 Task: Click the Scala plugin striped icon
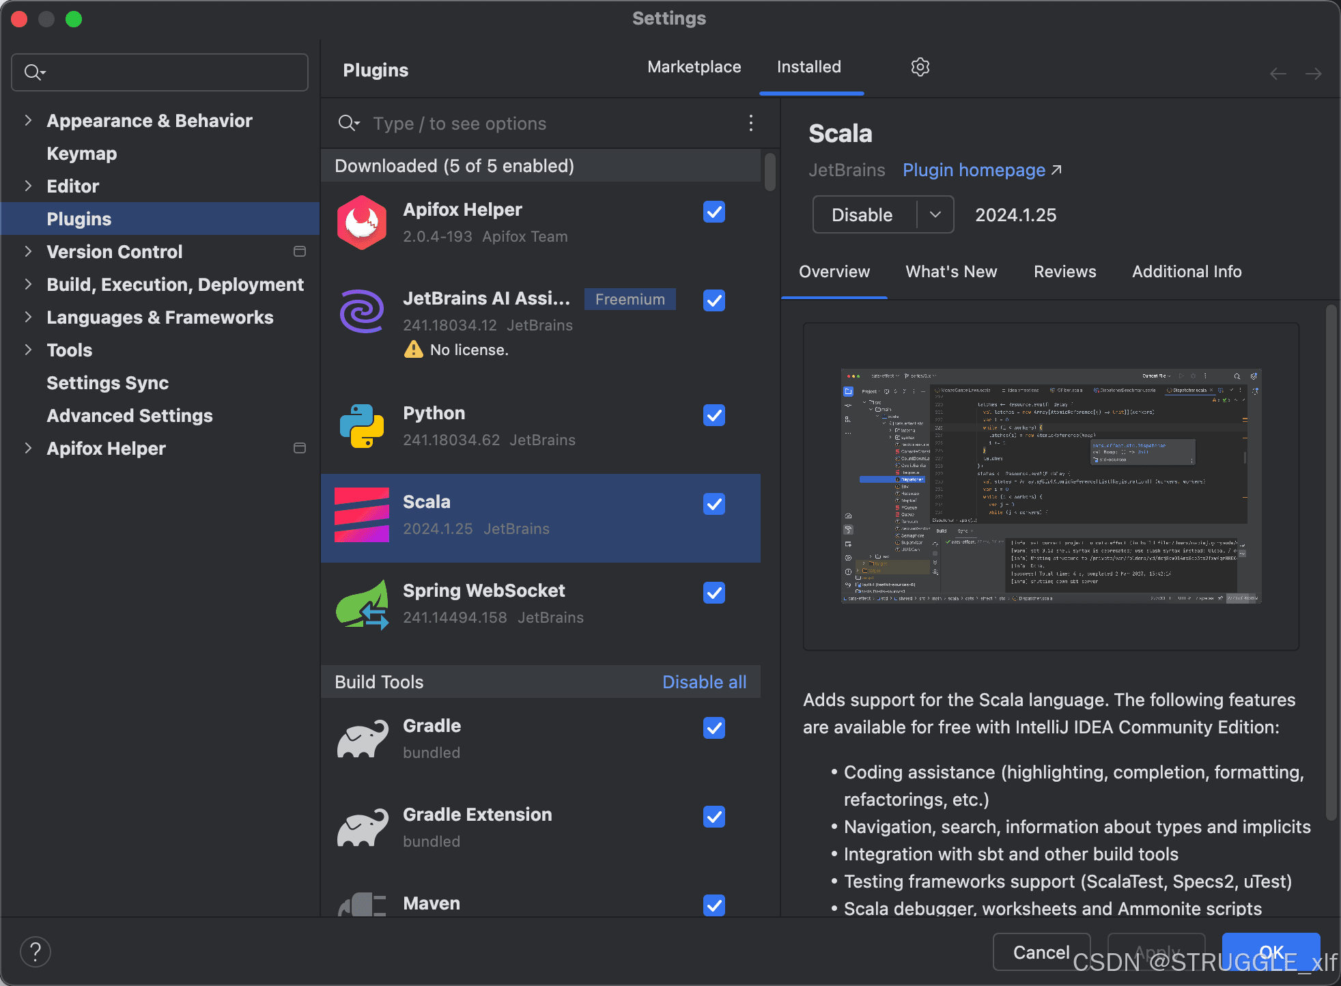pyautogui.click(x=362, y=515)
